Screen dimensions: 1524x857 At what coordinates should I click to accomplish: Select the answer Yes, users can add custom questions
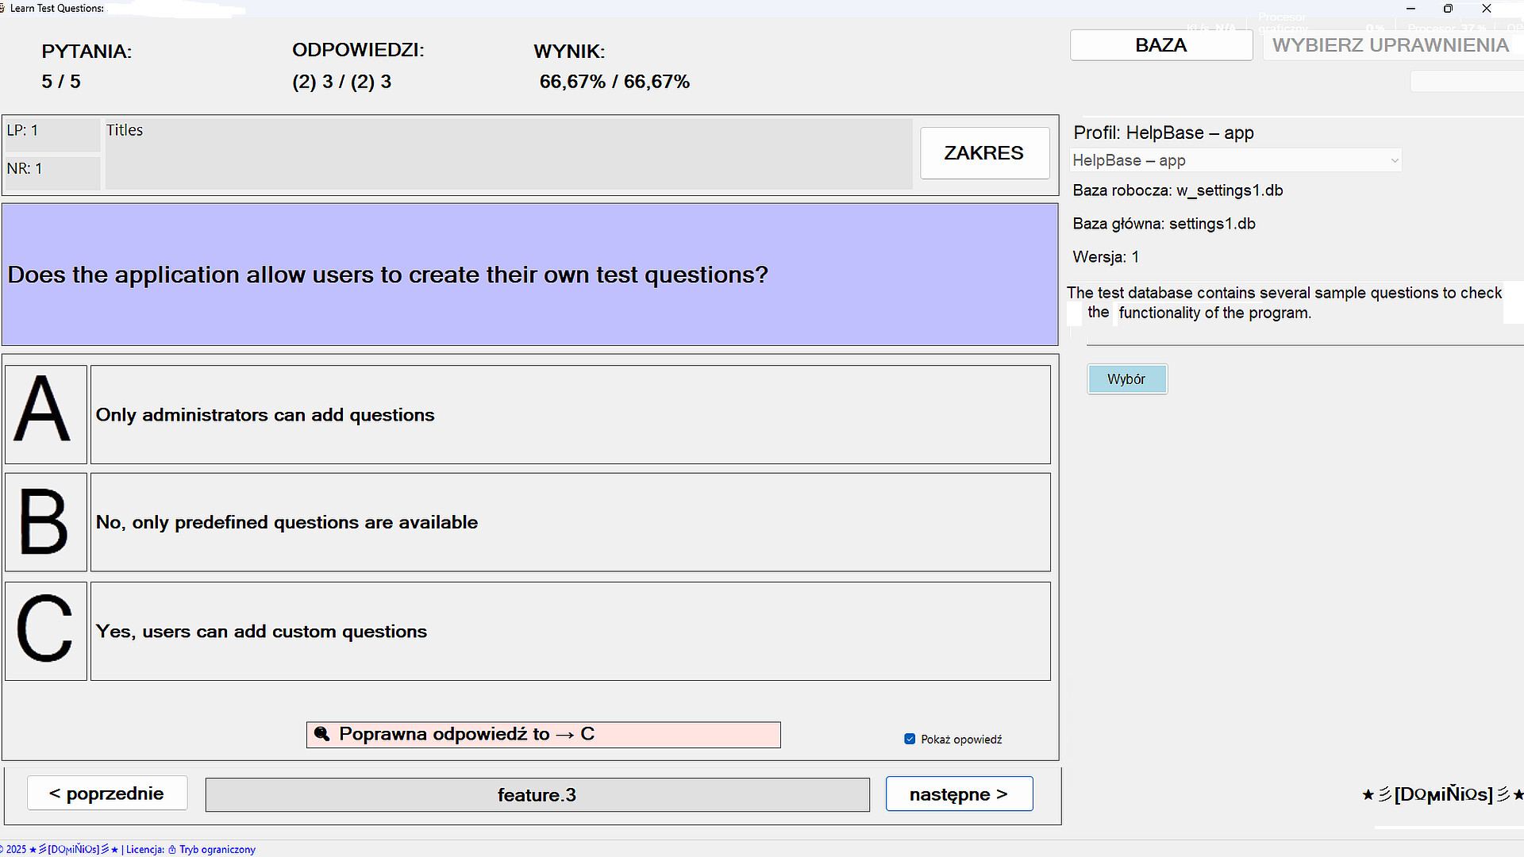coord(571,631)
